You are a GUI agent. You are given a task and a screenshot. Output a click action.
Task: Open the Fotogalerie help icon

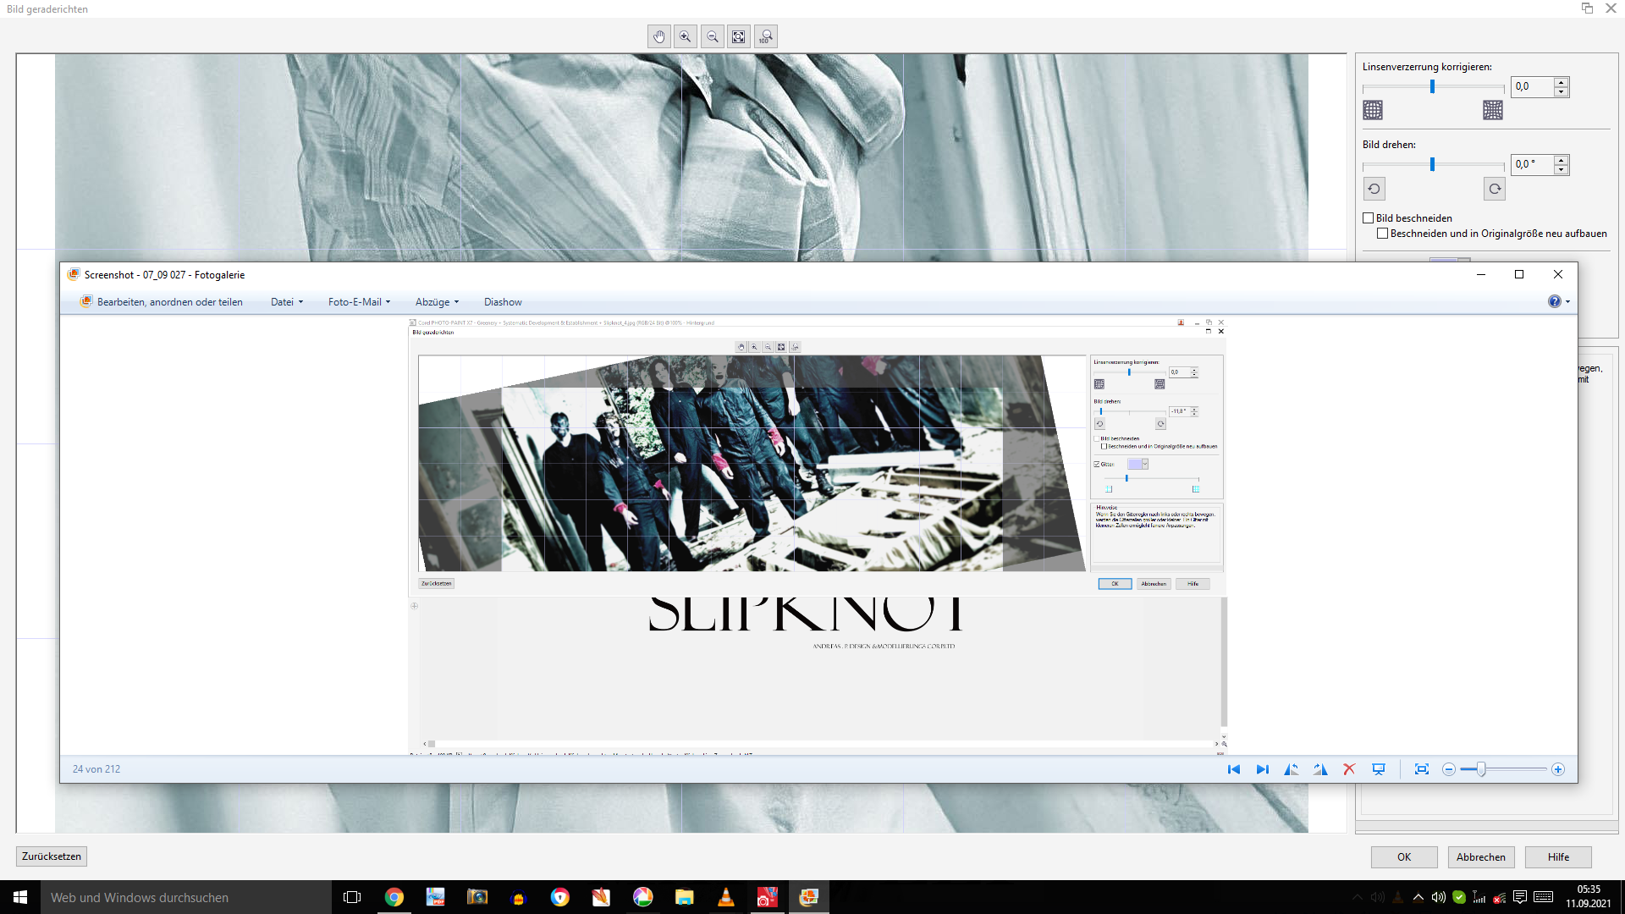point(1554,301)
